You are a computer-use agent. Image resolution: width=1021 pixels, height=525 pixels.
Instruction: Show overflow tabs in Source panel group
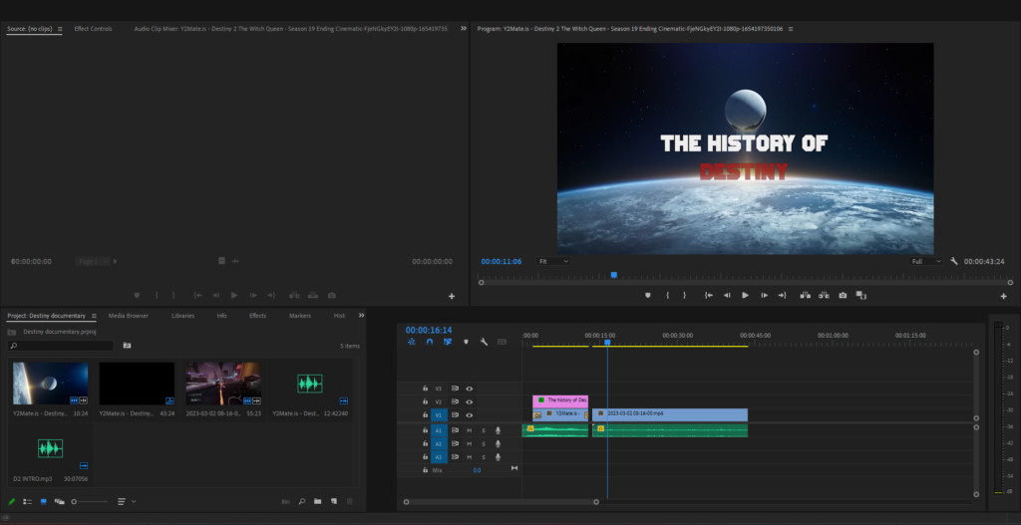pos(464,29)
